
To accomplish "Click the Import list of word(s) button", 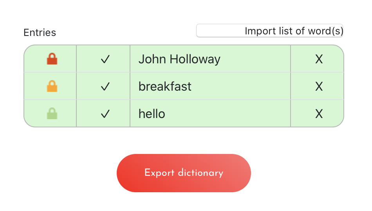I will (269, 30).
